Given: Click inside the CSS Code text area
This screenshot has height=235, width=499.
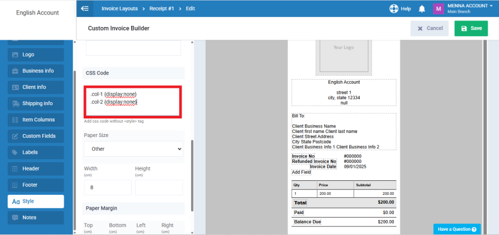Looking at the screenshot, I should click(133, 102).
